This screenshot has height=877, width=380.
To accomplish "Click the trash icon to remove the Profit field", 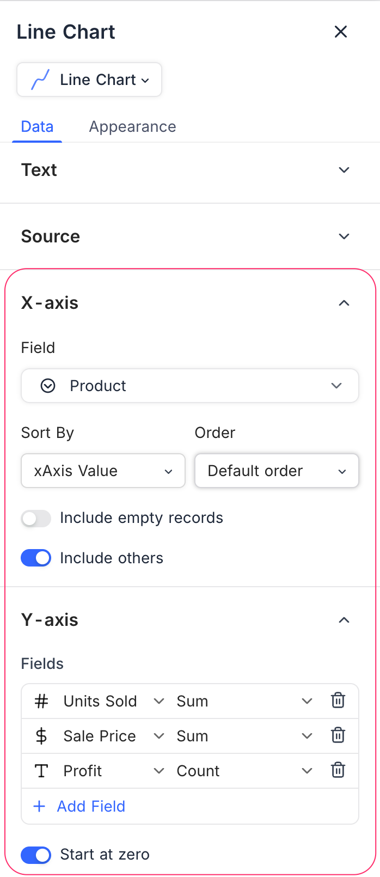I will pos(338,770).
